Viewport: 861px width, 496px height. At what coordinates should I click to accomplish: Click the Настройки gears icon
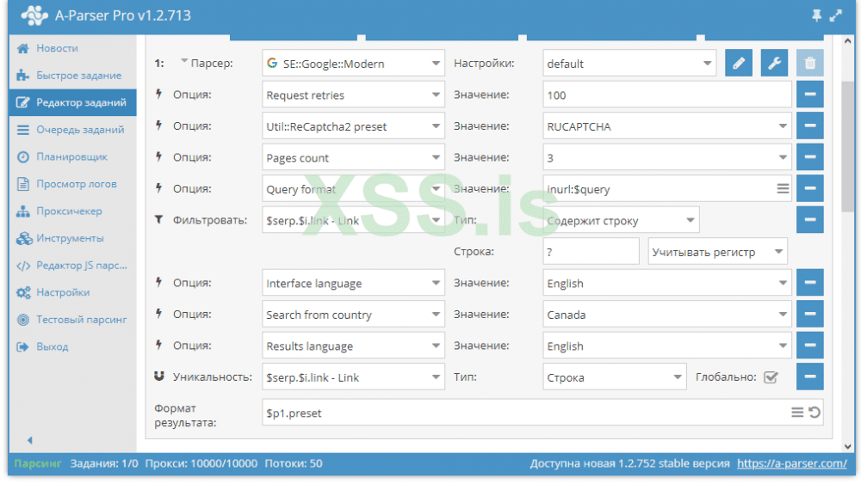point(23,292)
